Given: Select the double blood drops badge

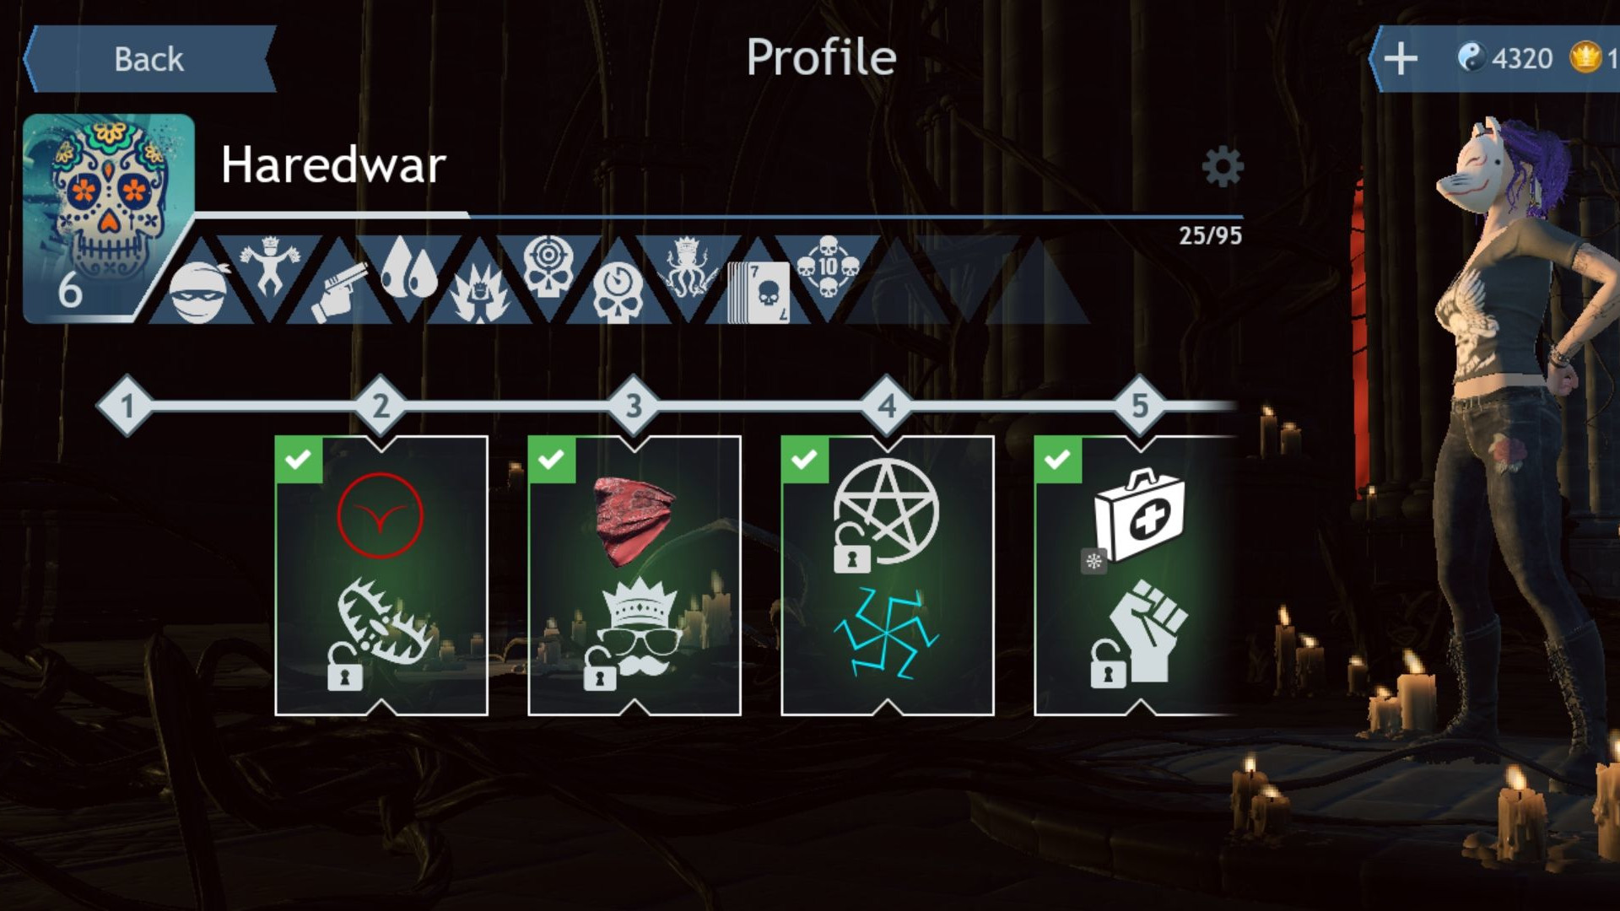Looking at the screenshot, I should click(x=409, y=267).
